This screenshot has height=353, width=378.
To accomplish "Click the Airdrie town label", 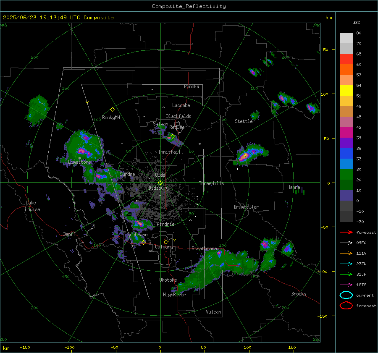I will click(165, 224).
